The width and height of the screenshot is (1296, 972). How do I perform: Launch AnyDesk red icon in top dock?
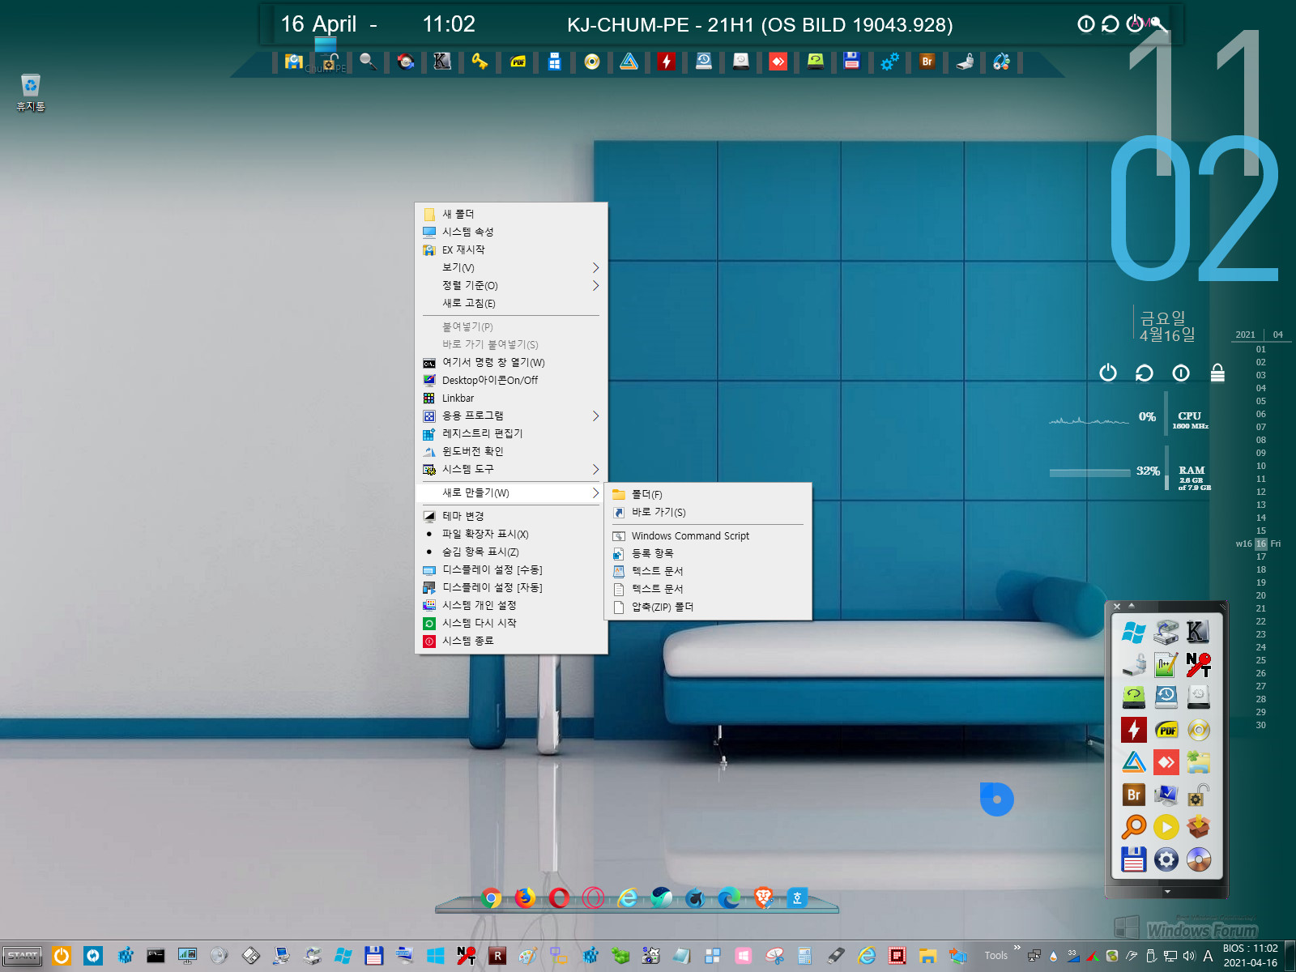(778, 62)
